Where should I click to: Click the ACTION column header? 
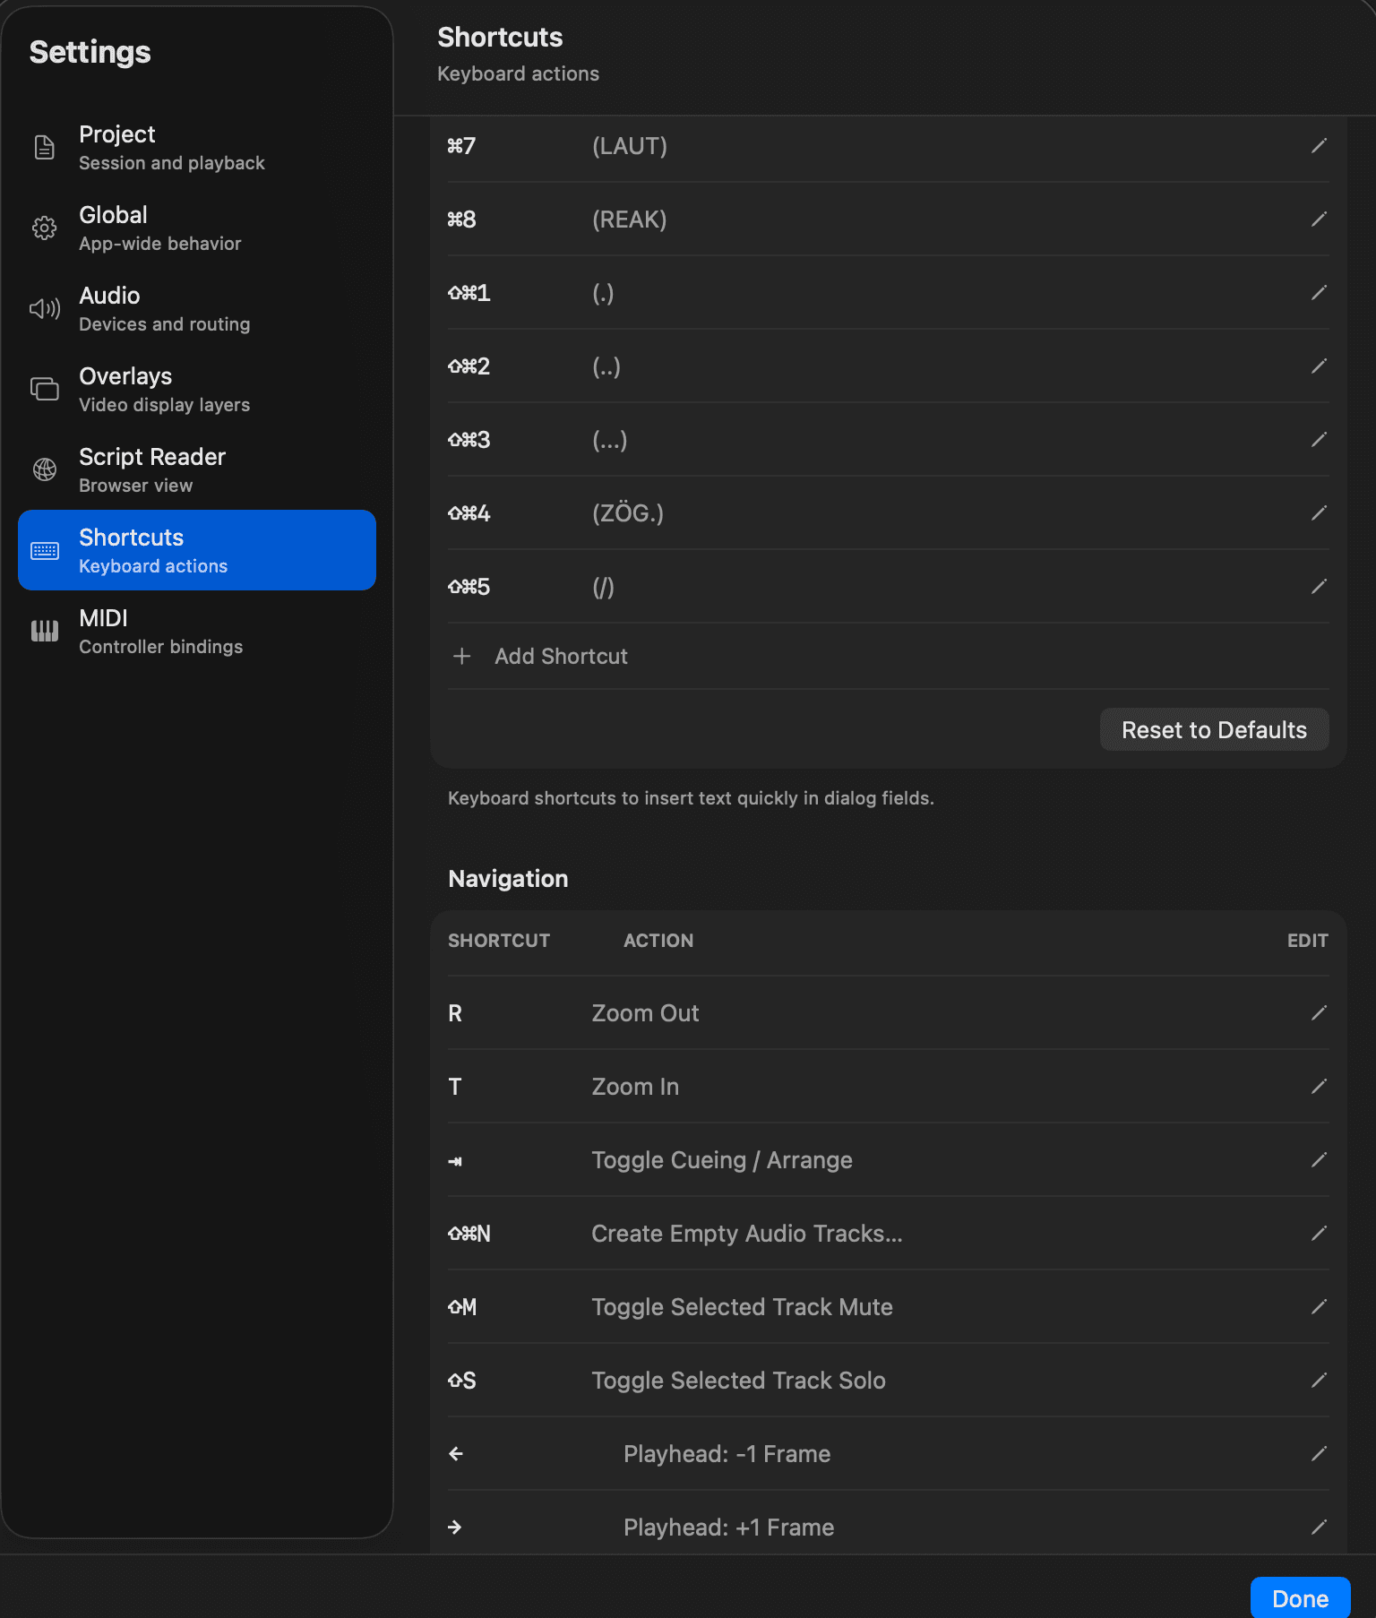(658, 941)
